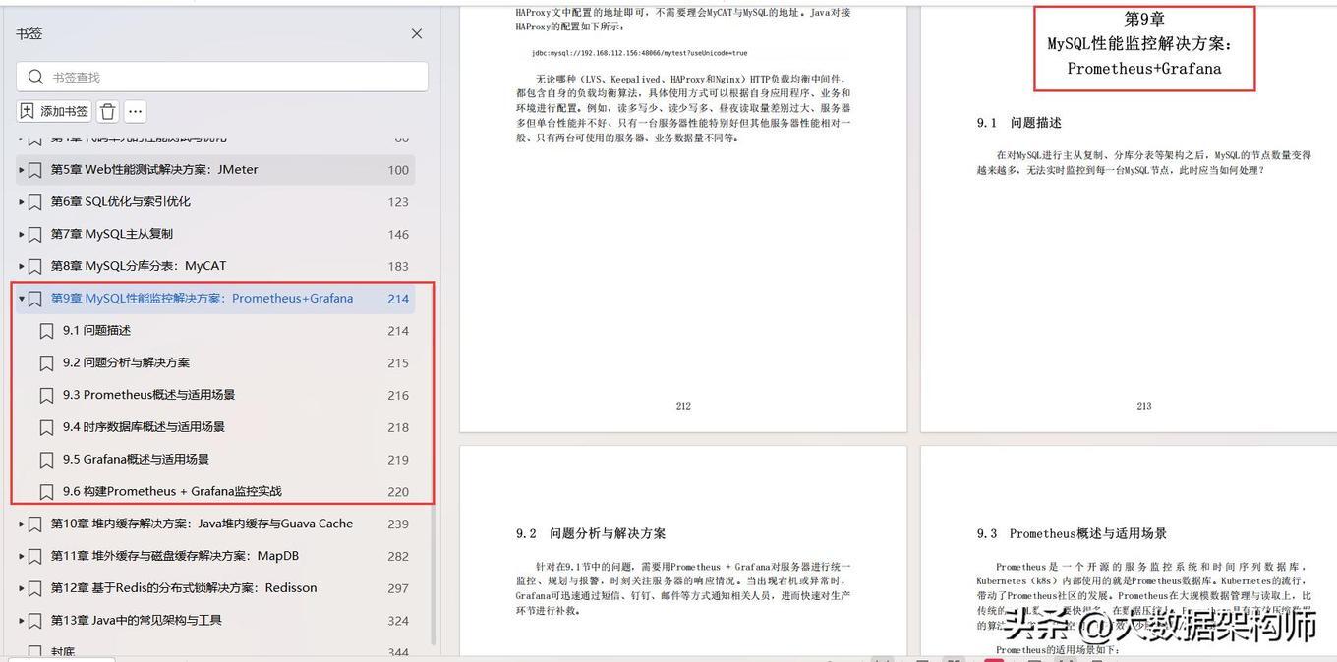The width and height of the screenshot is (1337, 662).
Task: Expand the 第10章 堆内缓存解决方案 bookmark
Action: pos(22,524)
